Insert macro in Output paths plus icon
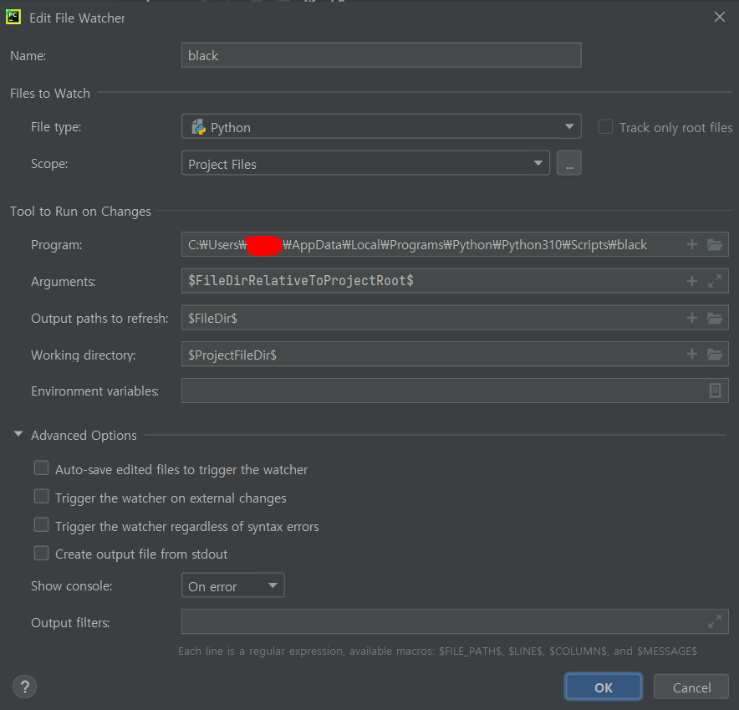The height and width of the screenshot is (710, 739). pyautogui.click(x=692, y=318)
